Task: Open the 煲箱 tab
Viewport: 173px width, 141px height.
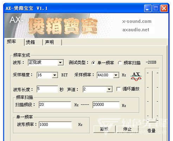Action: tap(30, 42)
